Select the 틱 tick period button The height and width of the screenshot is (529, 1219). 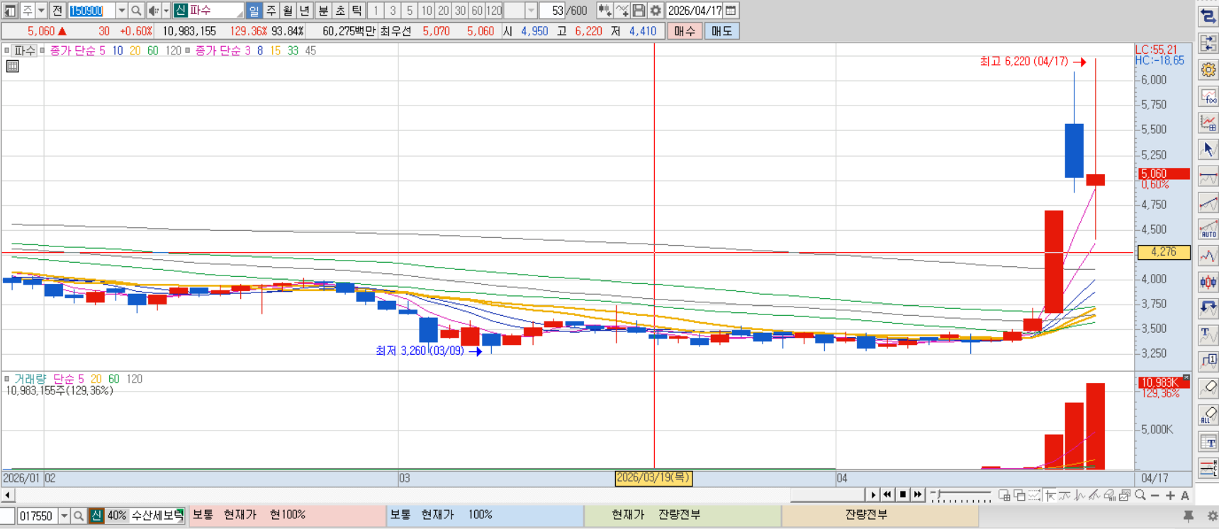pyautogui.click(x=357, y=11)
